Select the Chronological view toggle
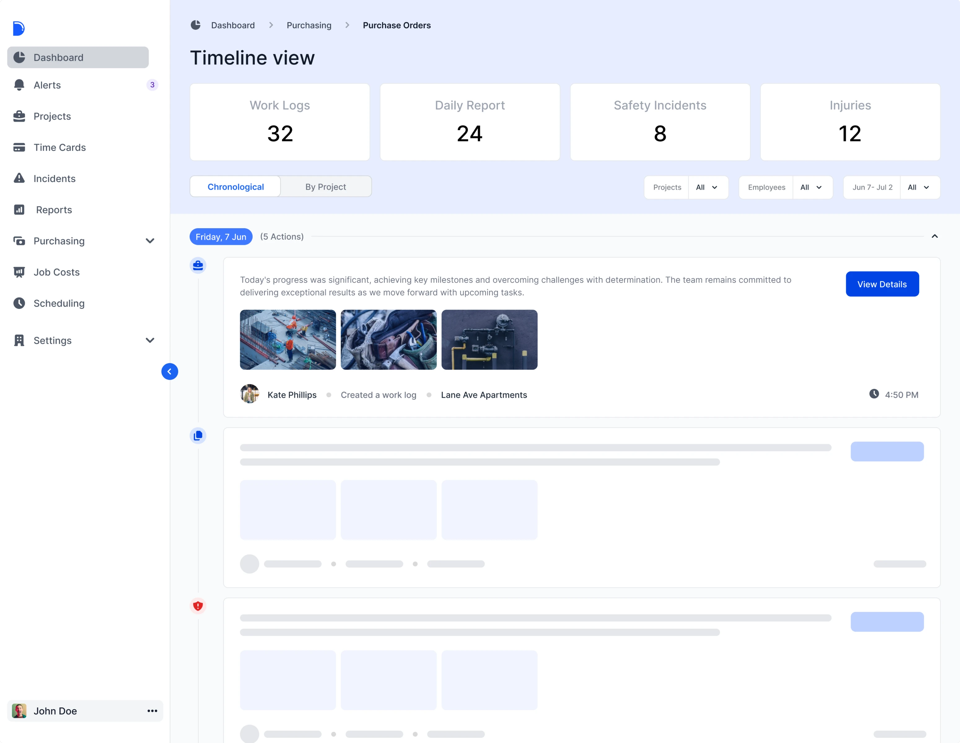 pos(236,186)
